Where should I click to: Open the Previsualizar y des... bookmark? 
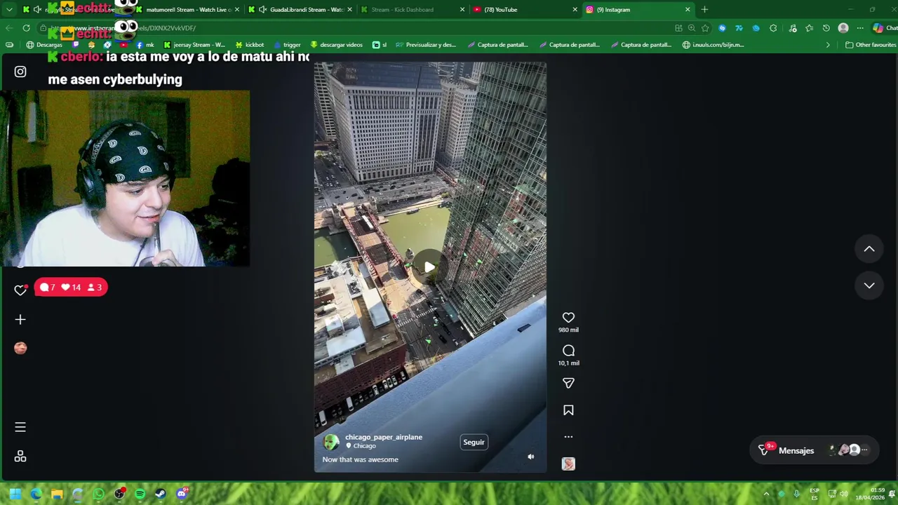point(426,45)
